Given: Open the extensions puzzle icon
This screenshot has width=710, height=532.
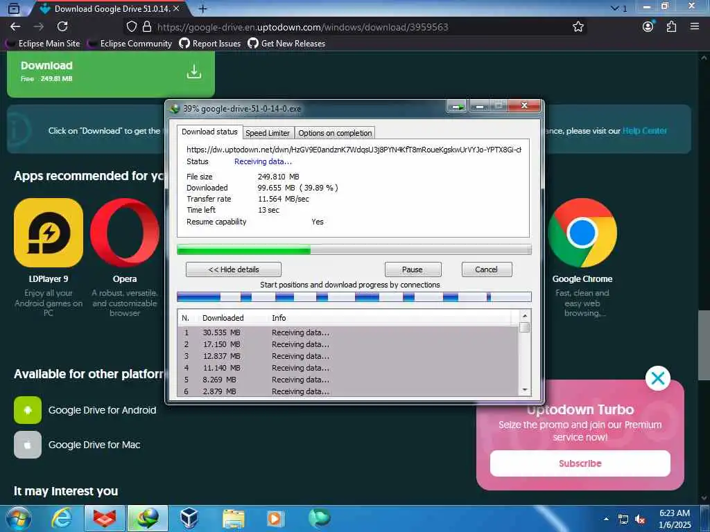Looking at the screenshot, I should click(x=671, y=27).
